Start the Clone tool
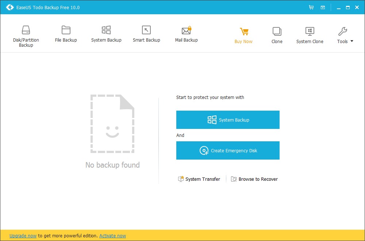Image resolution: width=365 pixels, height=241 pixels. 277,35
